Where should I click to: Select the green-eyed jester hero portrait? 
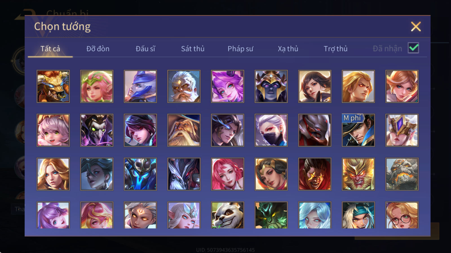point(97,130)
